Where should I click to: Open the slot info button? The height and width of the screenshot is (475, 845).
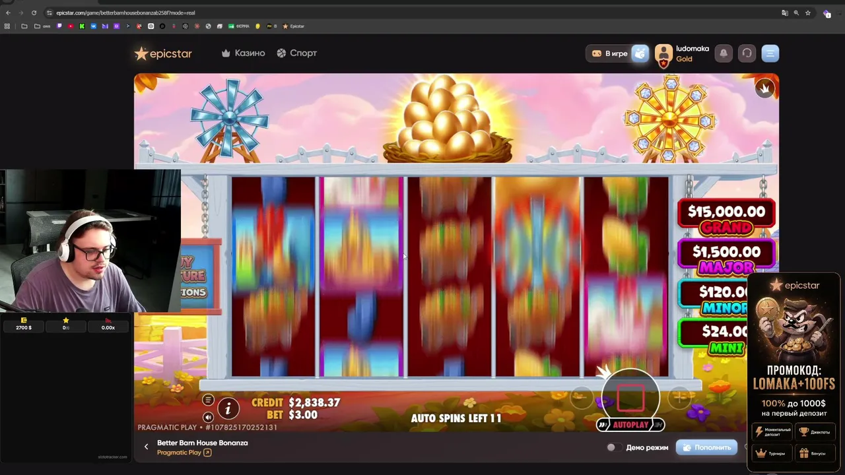[x=228, y=408]
